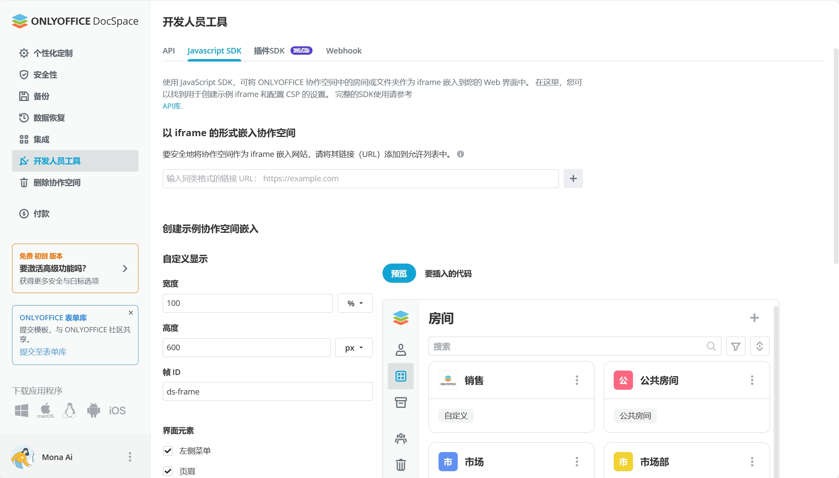The height and width of the screenshot is (478, 839).
Task: Select the Rooms icon in the preview sidebar
Action: (400, 376)
